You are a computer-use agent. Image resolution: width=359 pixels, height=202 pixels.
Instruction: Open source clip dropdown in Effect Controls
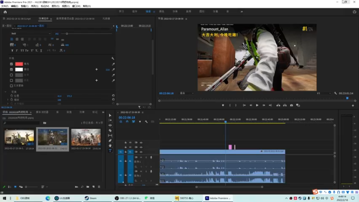[15, 26]
